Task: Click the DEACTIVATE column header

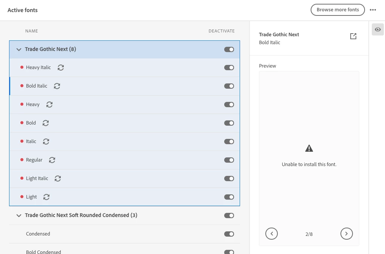Action: [x=222, y=31]
